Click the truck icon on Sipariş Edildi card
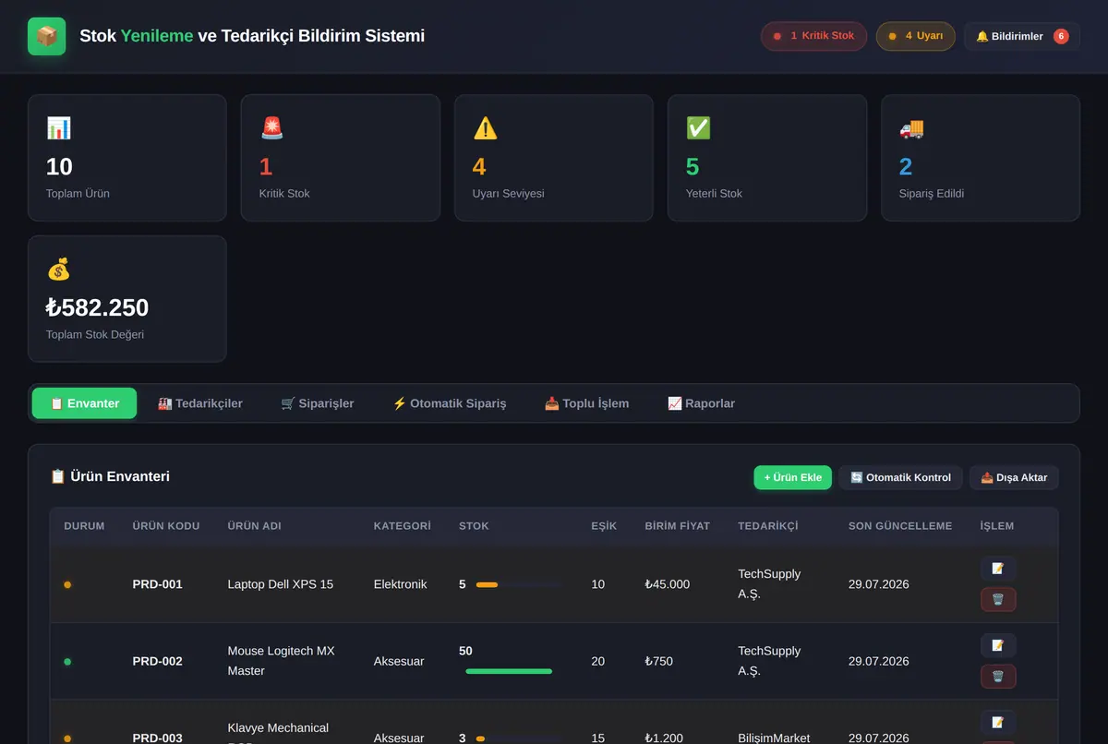 [x=911, y=128]
